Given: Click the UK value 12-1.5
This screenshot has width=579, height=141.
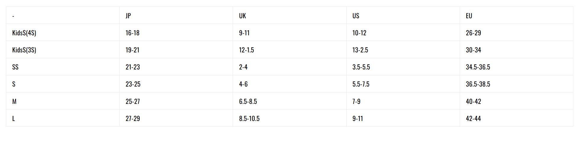Looking at the screenshot, I should (x=247, y=50).
